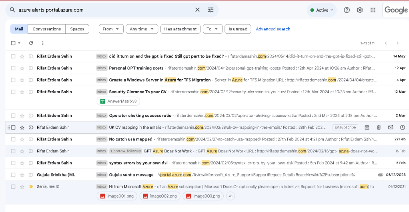Switch to the Conversations tab

pos(46,29)
